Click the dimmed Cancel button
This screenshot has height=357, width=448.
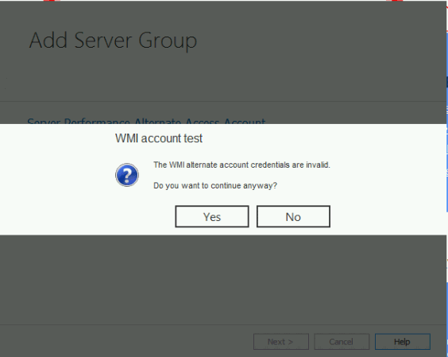342,342
